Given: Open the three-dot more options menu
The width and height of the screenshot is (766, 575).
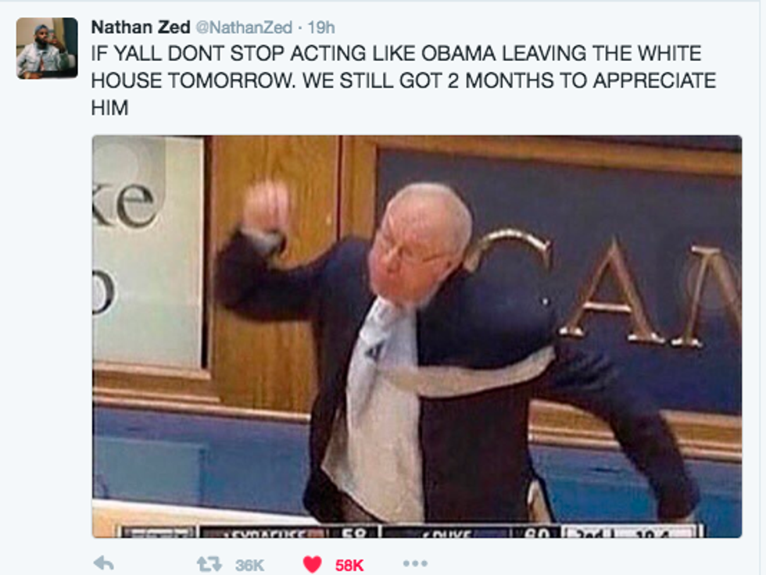Looking at the screenshot, I should [415, 563].
